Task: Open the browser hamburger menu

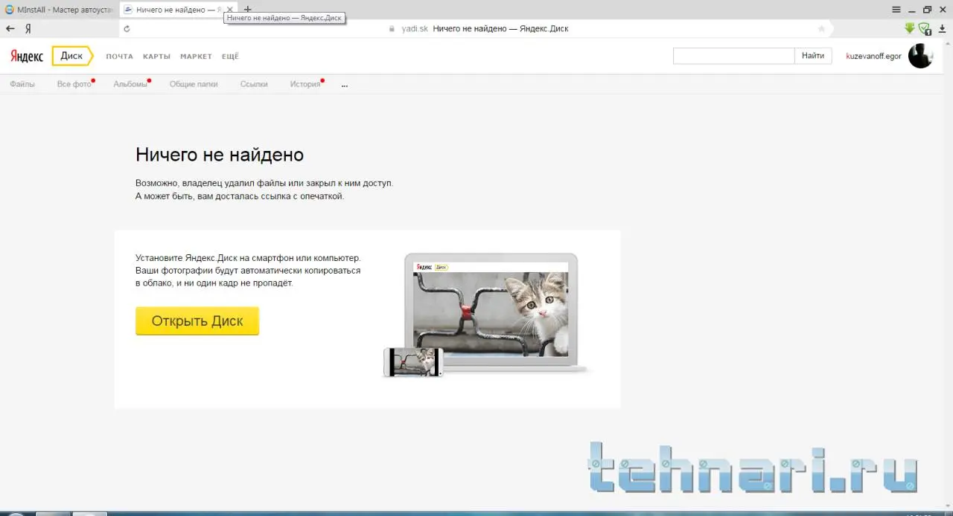Action: point(897,10)
